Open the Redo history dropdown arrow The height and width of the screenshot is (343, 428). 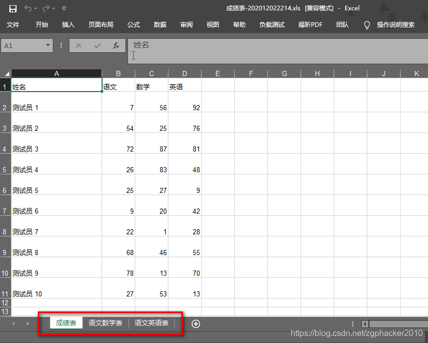(53, 9)
